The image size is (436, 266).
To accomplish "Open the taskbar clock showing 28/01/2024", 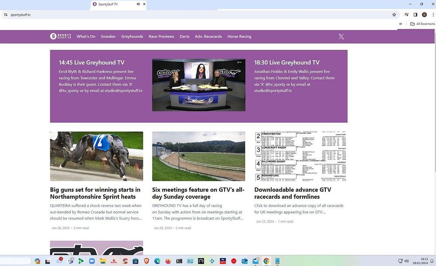I will coord(420,261).
